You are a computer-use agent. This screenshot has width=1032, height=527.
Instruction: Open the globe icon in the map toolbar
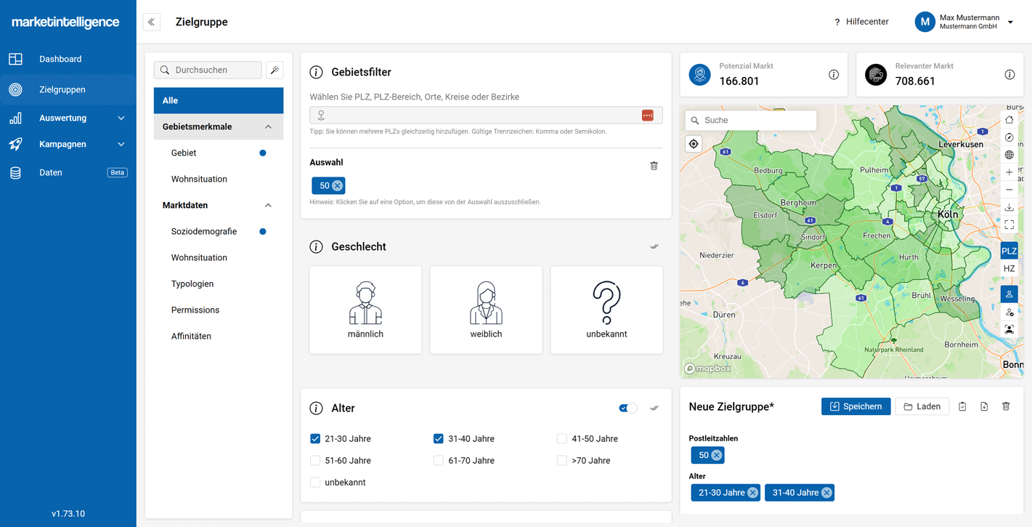click(1009, 154)
